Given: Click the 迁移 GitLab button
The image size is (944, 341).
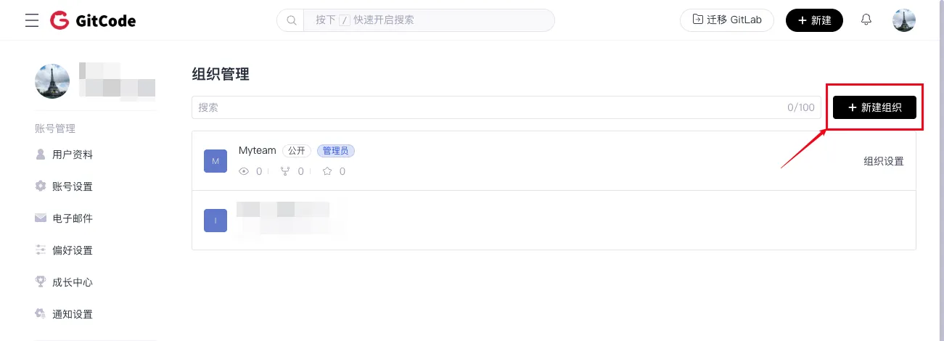Looking at the screenshot, I should click(x=727, y=20).
